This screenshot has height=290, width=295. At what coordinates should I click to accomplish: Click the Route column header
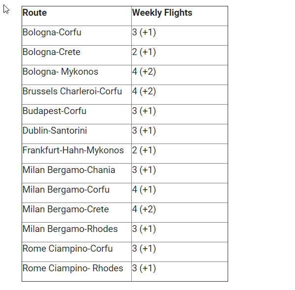[77, 16]
